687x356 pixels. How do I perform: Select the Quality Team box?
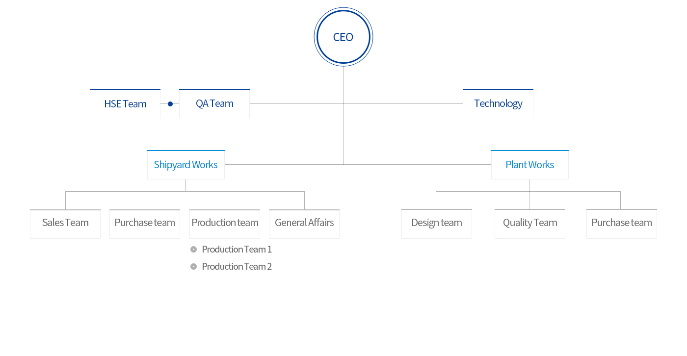click(530, 224)
